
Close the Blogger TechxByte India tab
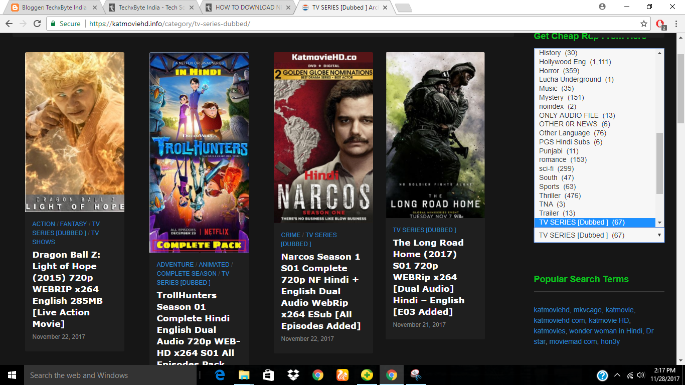(x=94, y=8)
